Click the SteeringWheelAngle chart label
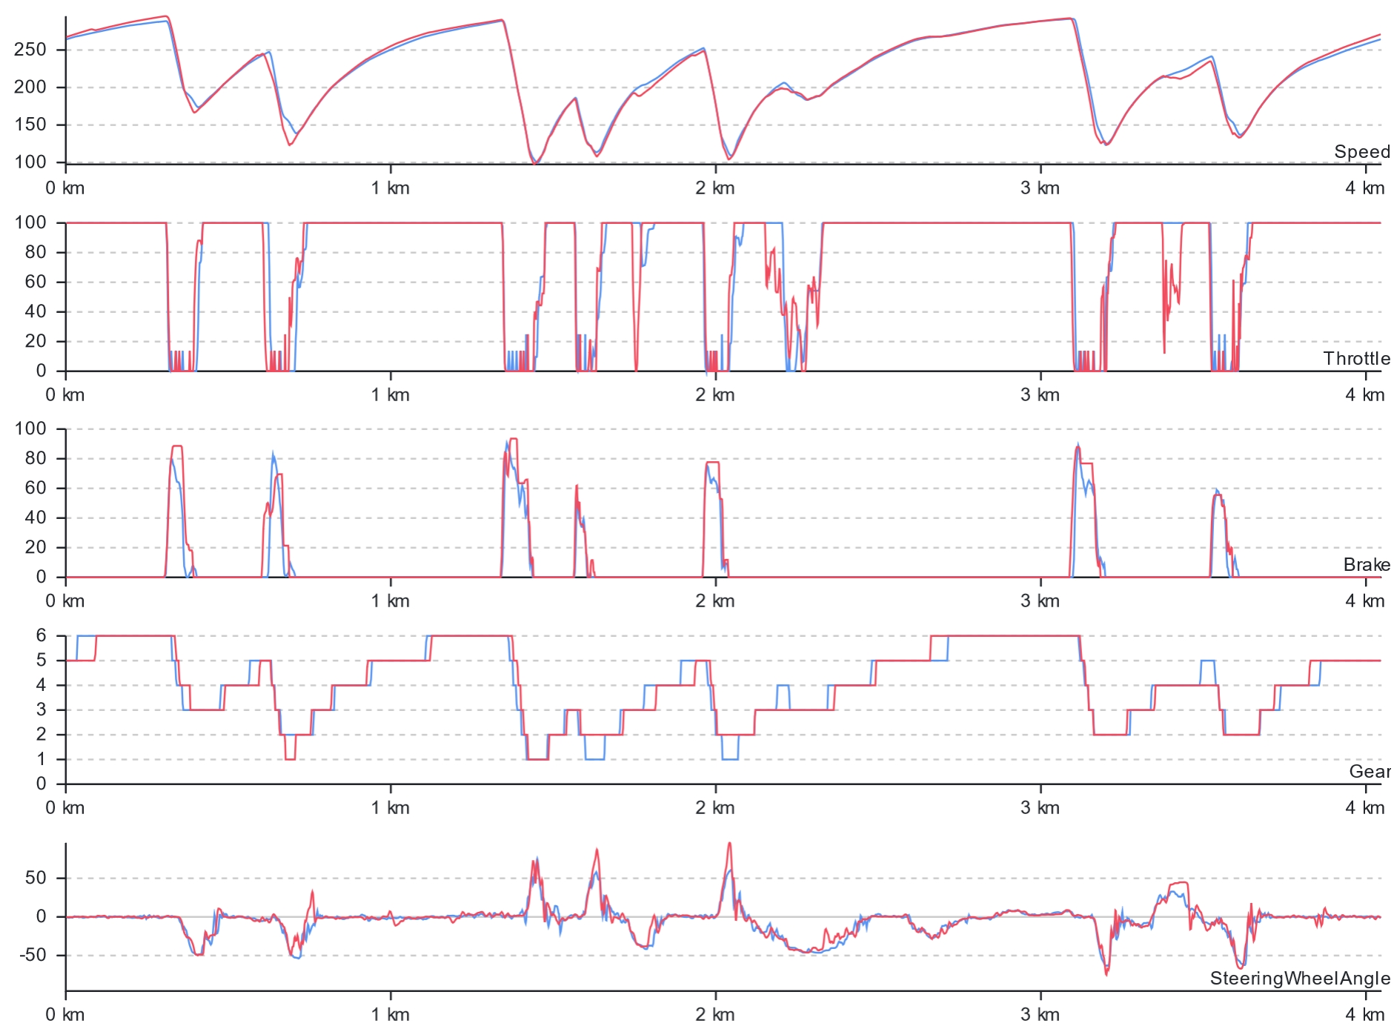This screenshot has width=1394, height=1032. (x=1299, y=979)
